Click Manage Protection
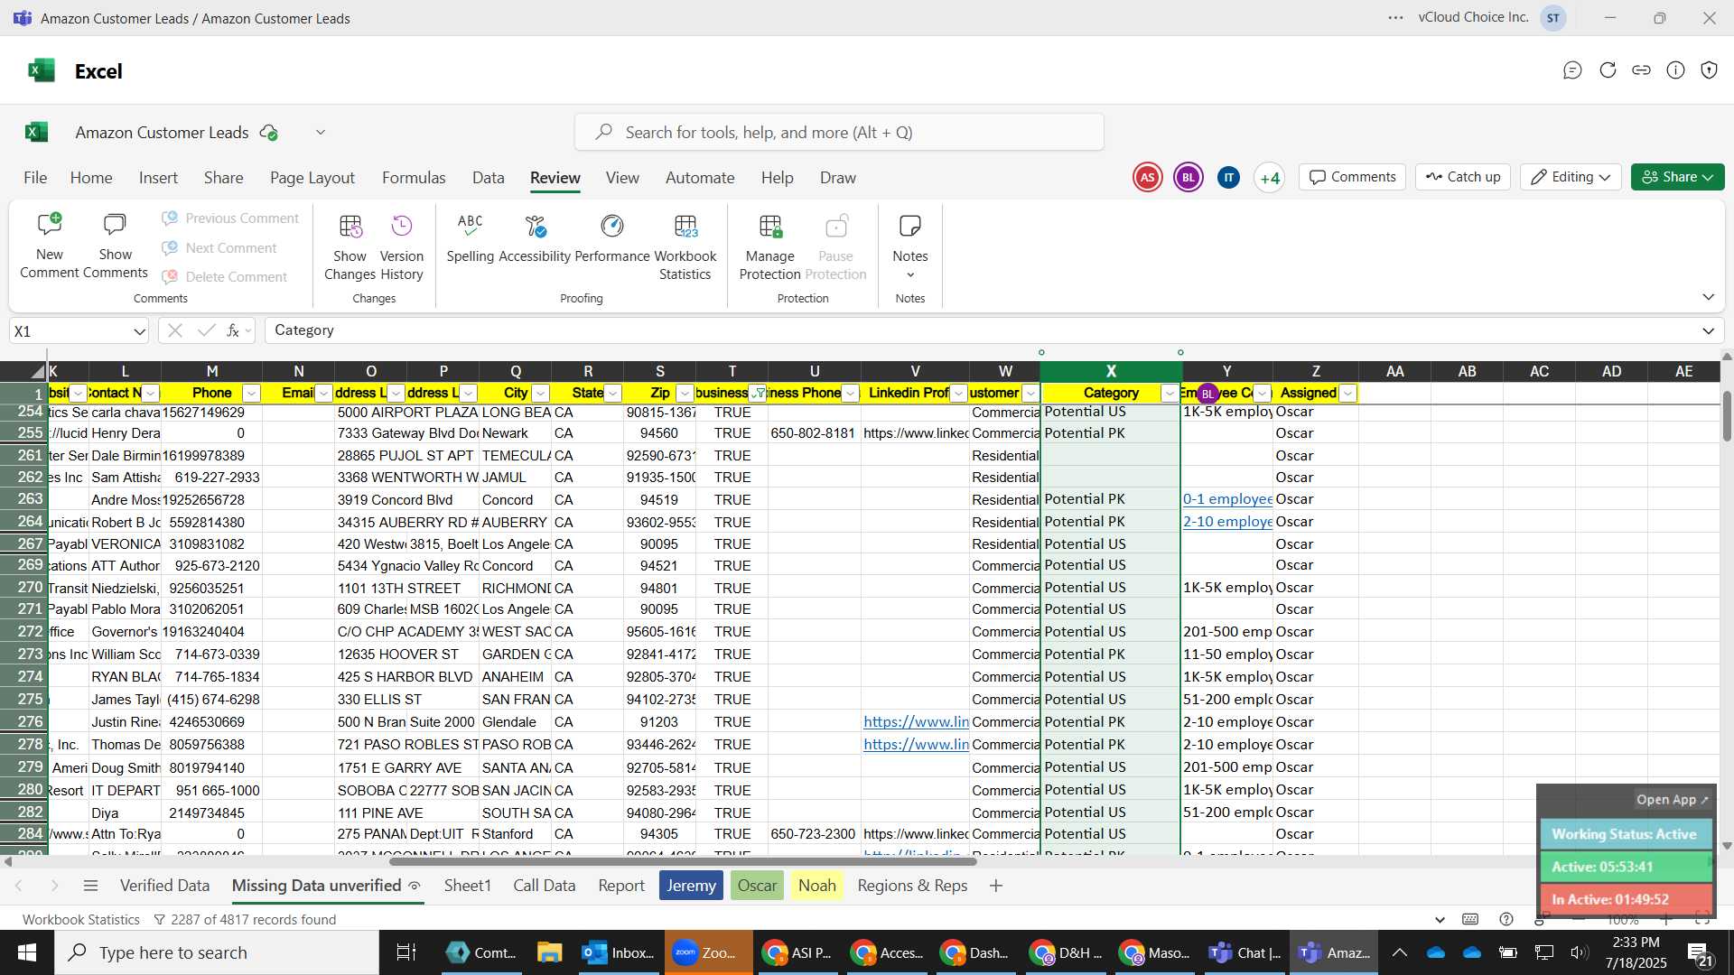1734x975 pixels. coord(769,247)
